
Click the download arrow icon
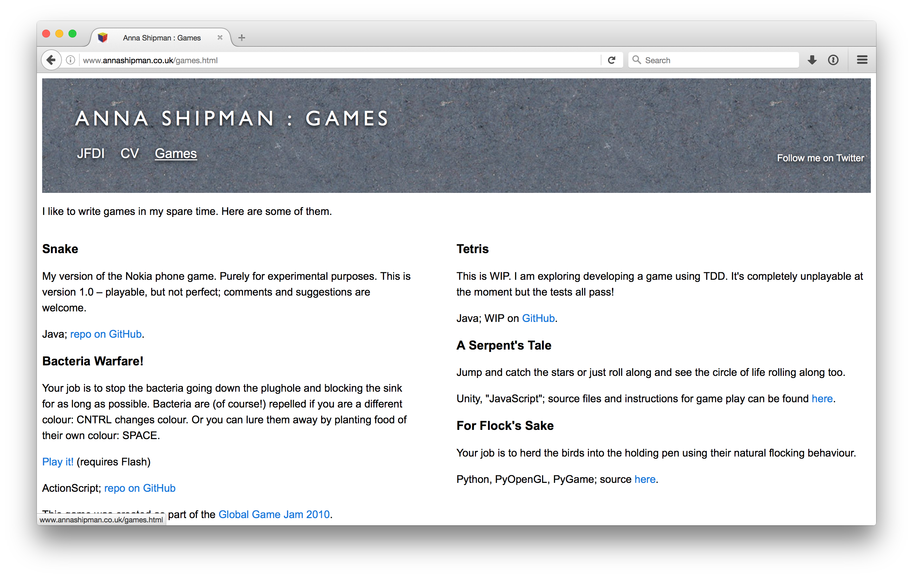813,60
